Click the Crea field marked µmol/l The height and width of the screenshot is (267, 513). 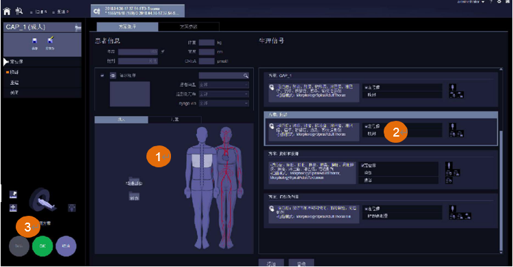(x=207, y=61)
